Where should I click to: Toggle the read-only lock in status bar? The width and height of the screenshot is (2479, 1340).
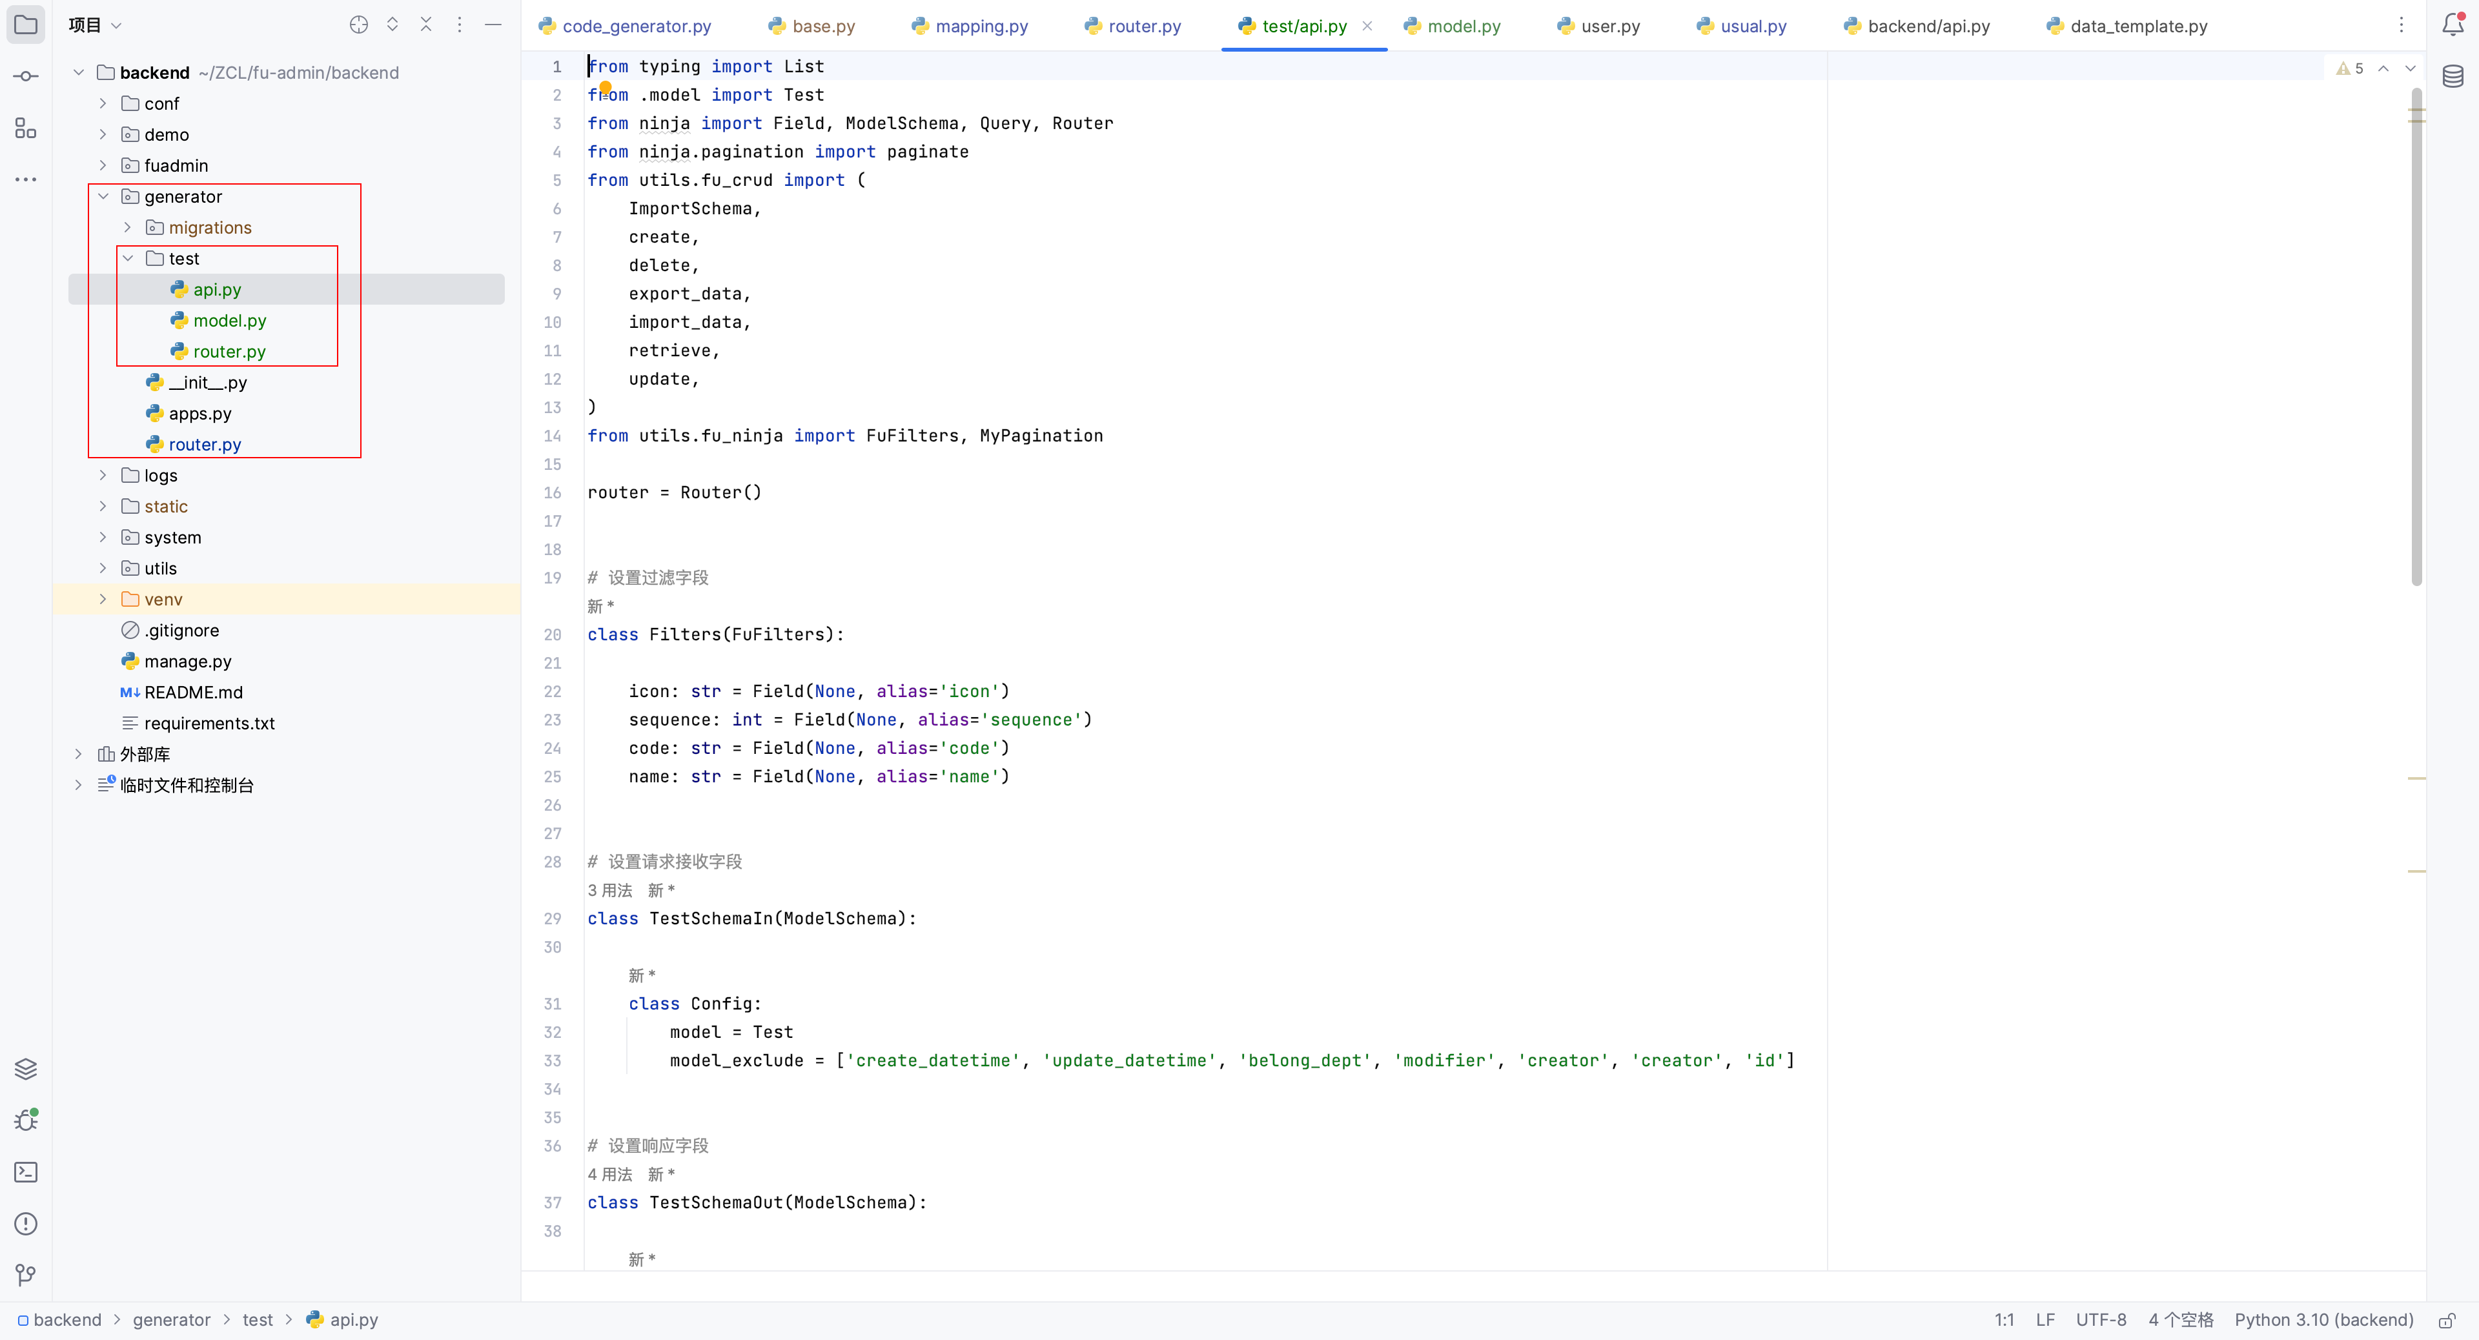pyautogui.click(x=2447, y=1320)
